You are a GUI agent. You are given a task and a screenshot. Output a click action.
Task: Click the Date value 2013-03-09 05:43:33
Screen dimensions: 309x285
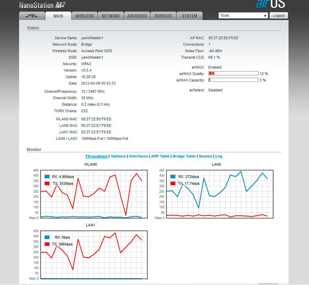99,83
